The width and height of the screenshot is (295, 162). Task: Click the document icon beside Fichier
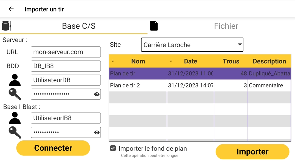click(154, 25)
